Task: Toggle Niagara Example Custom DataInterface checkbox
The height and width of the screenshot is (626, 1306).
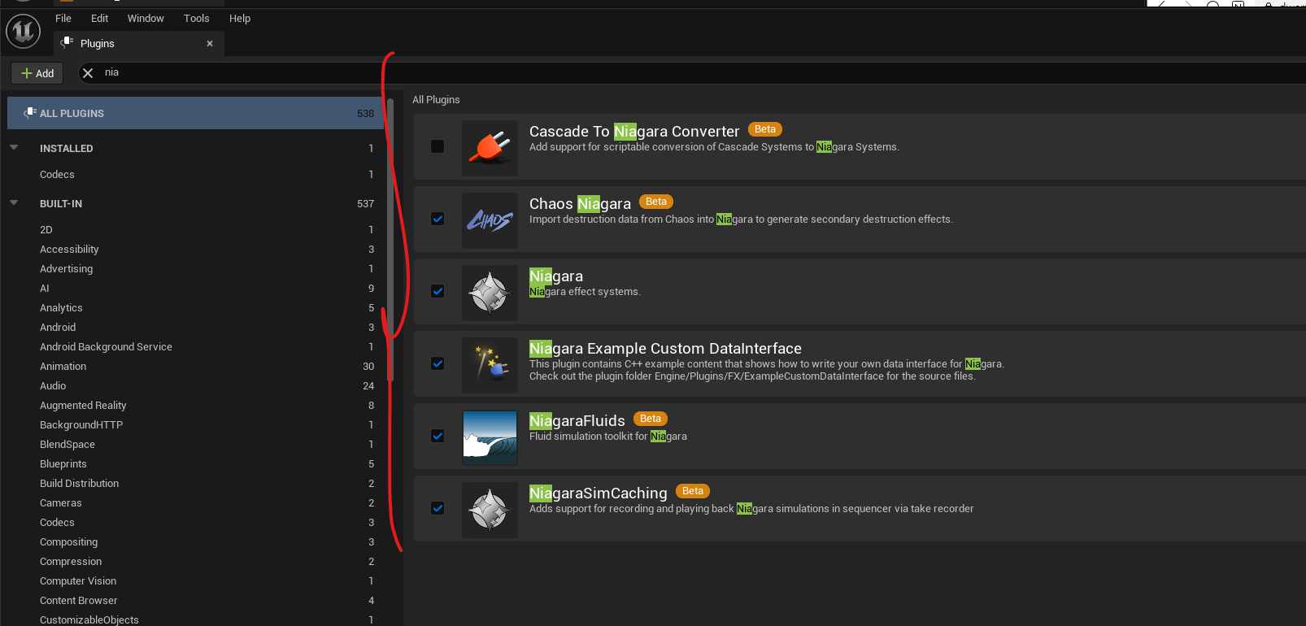Action: (438, 363)
